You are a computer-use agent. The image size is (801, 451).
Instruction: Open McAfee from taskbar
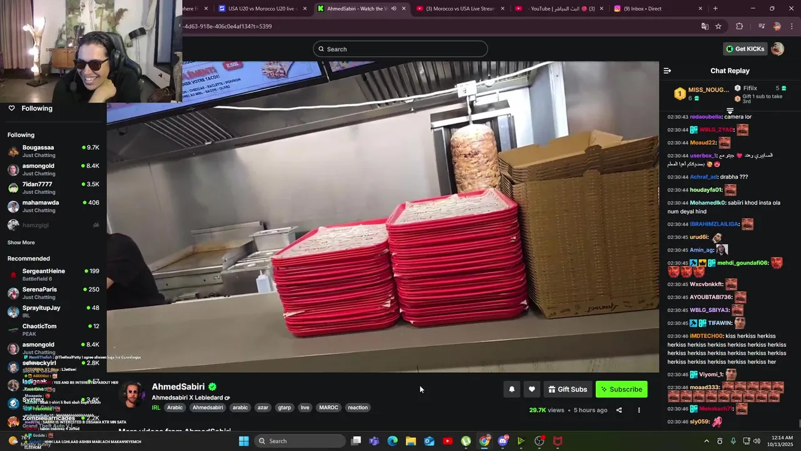(558, 441)
